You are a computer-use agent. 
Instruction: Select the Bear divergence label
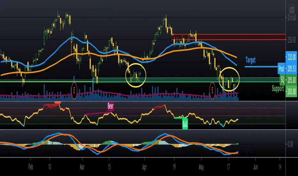click(110, 106)
